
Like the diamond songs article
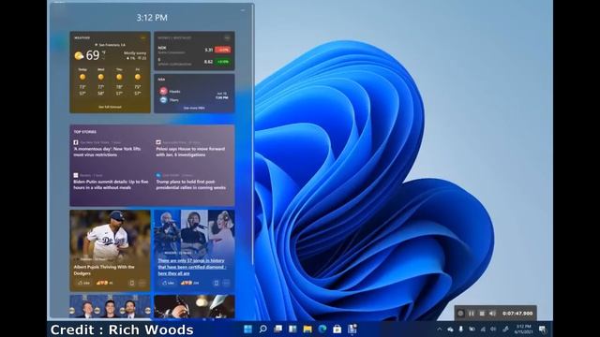[168, 283]
